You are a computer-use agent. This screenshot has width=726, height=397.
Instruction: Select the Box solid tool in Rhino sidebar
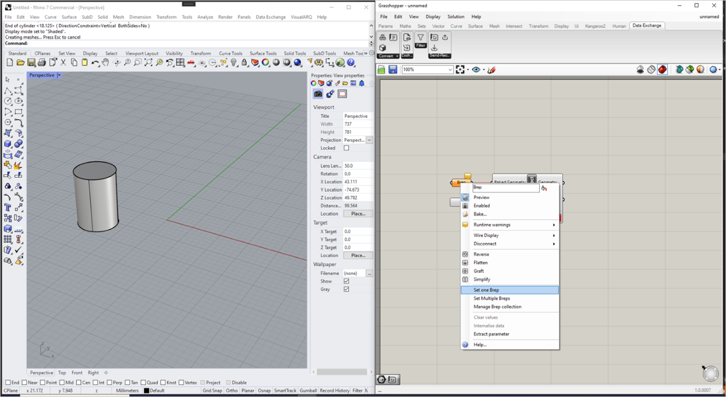tap(7, 144)
